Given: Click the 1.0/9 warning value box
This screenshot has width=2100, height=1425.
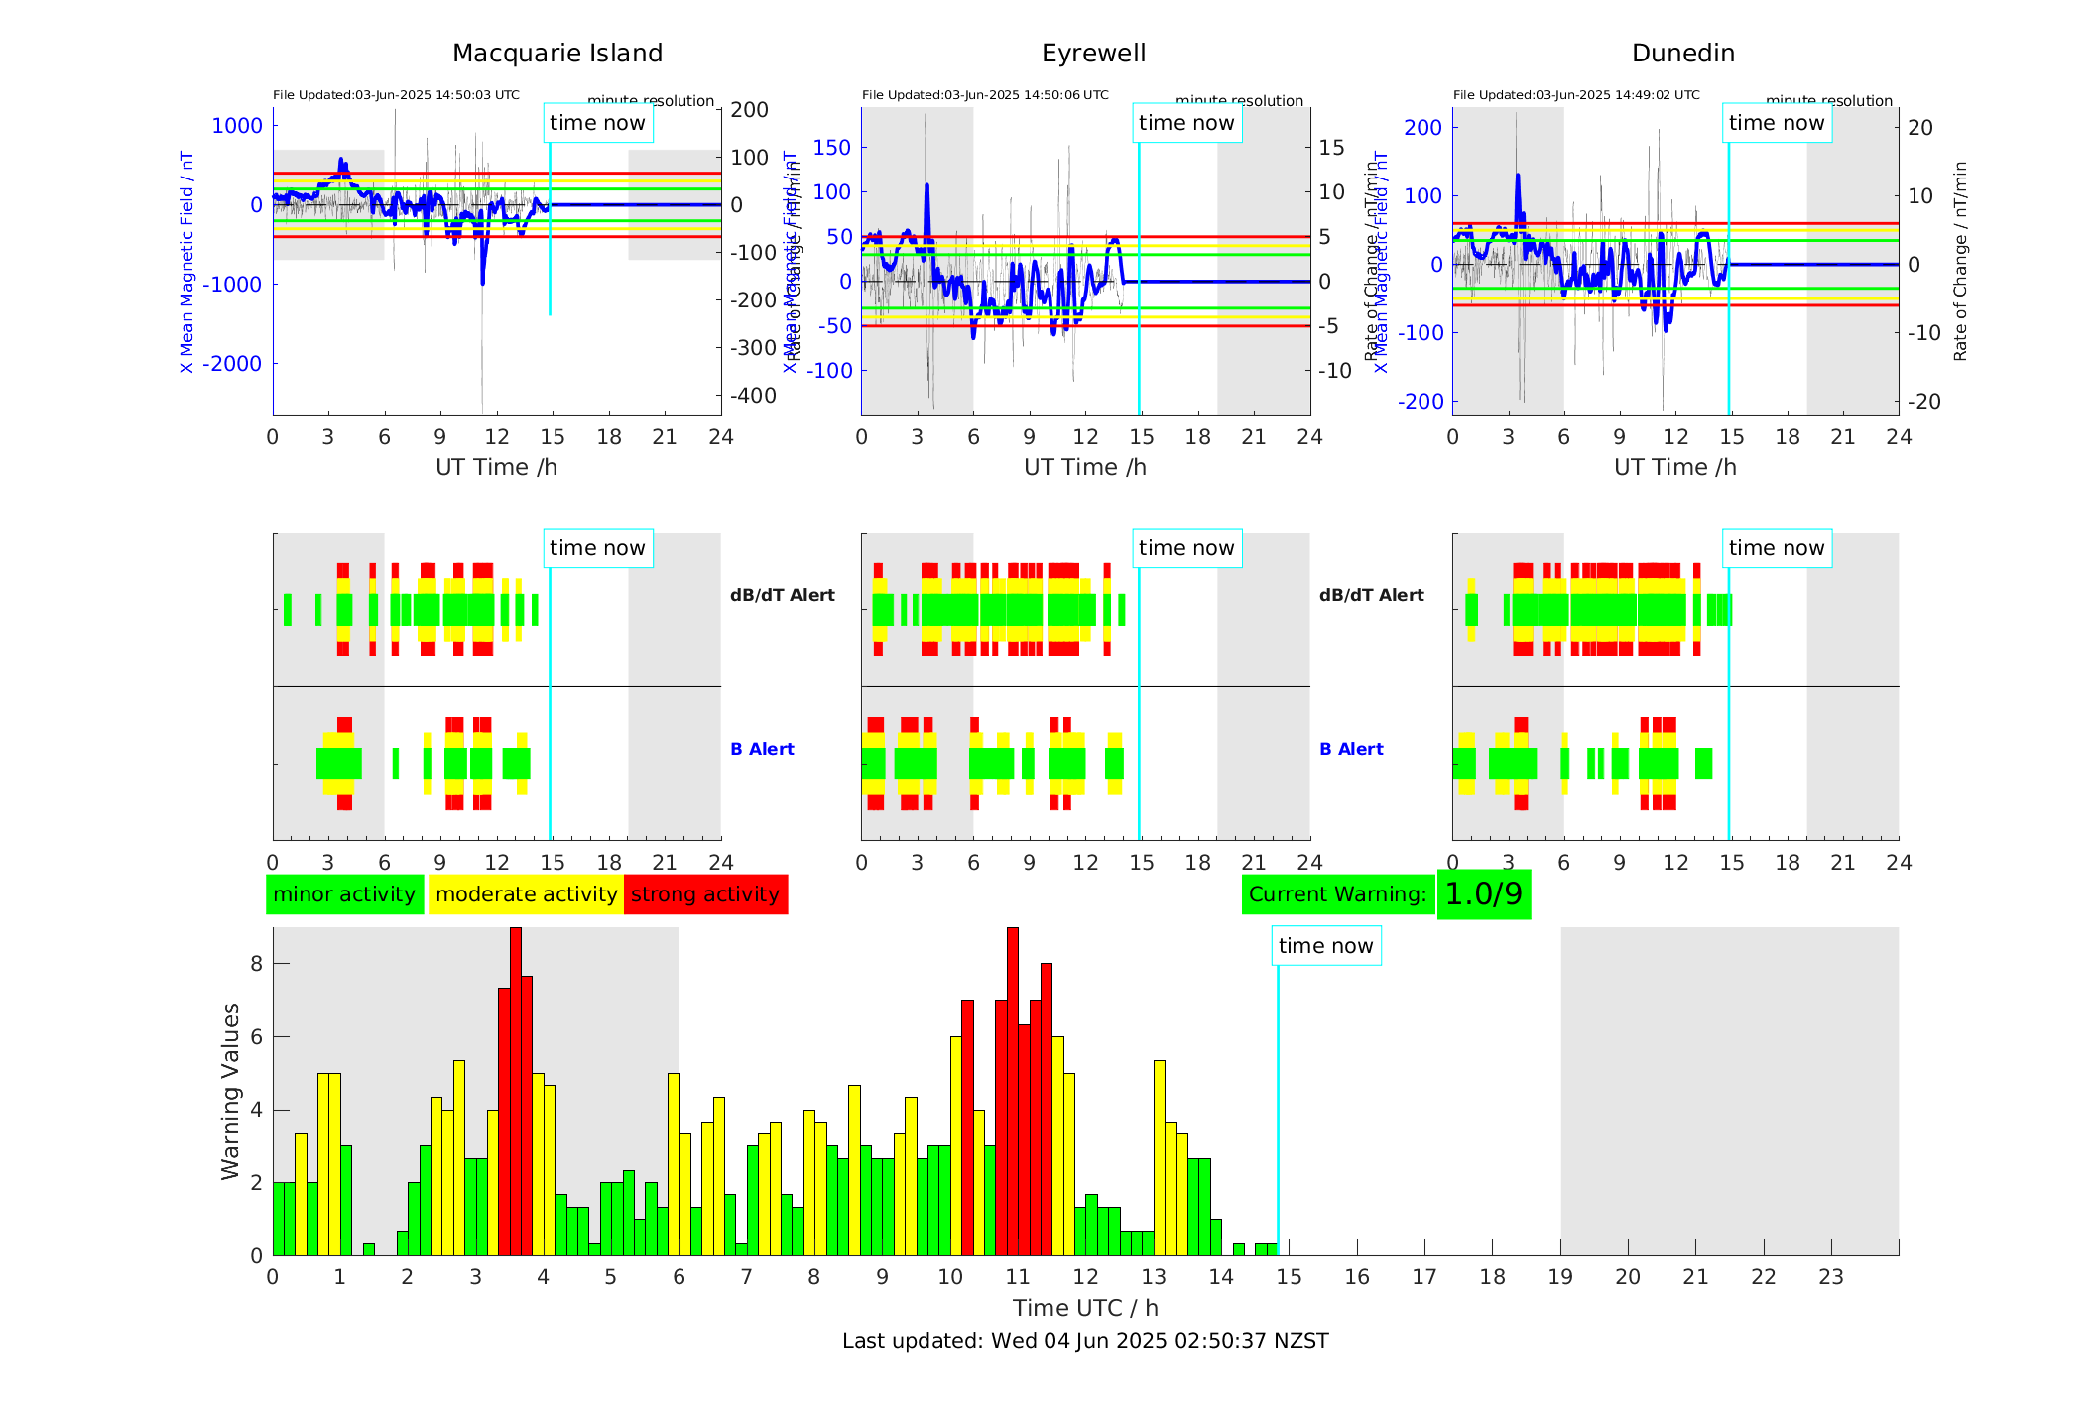Looking at the screenshot, I should click(x=1483, y=894).
